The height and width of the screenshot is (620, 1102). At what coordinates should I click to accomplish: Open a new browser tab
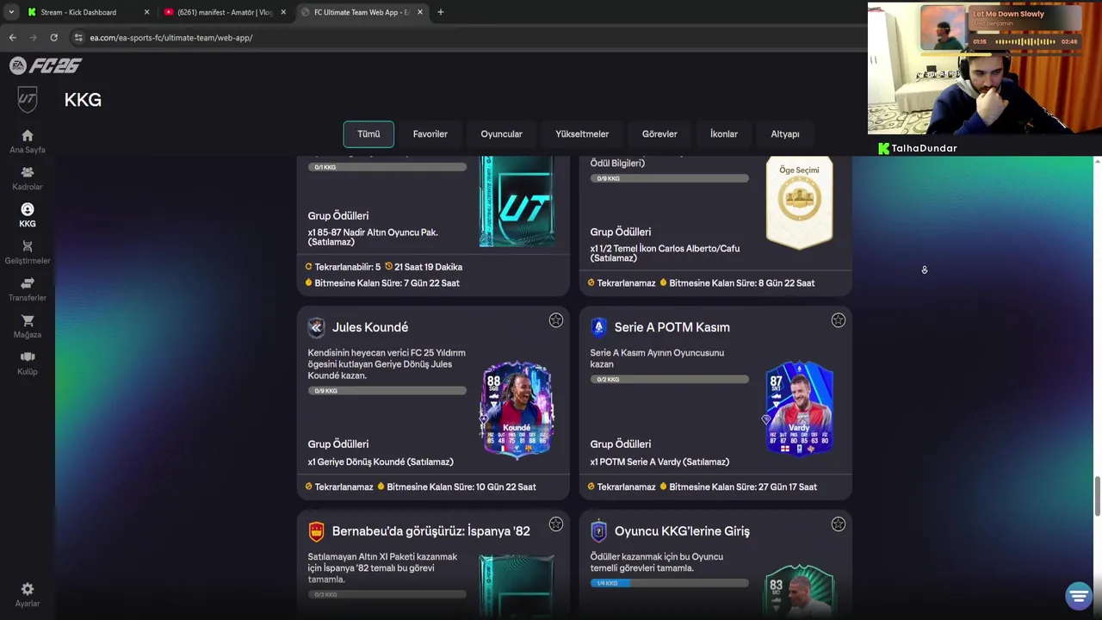point(440,12)
